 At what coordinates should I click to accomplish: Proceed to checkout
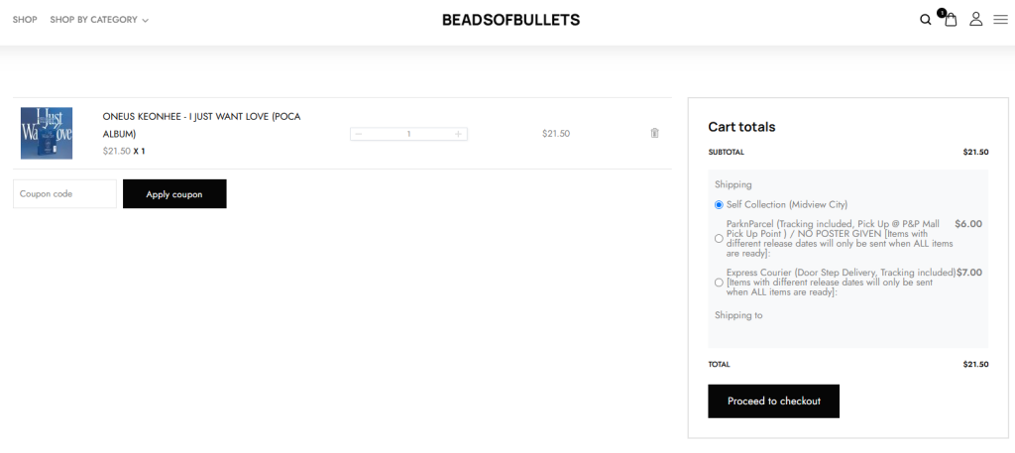(773, 400)
